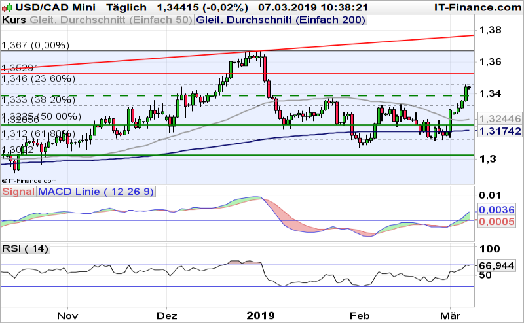The image size is (524, 323).
Task: Select the Kurs legend label
Action: click(14, 20)
